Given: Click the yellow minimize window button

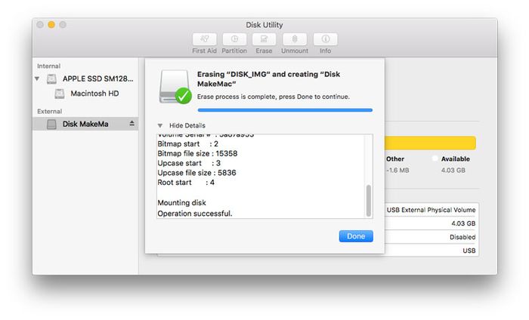Looking at the screenshot, I should click(x=51, y=25).
